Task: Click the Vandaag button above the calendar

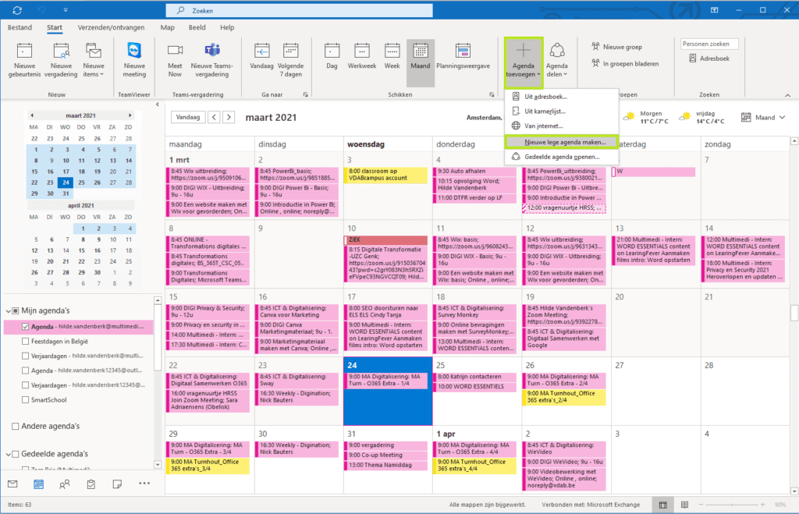Action: pos(188,117)
